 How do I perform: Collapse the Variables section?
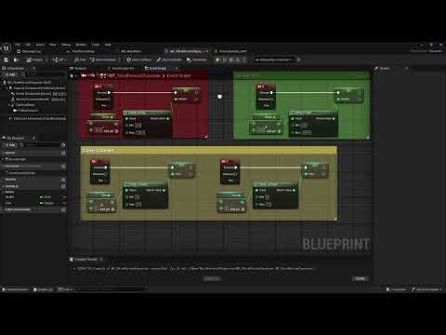(4, 186)
